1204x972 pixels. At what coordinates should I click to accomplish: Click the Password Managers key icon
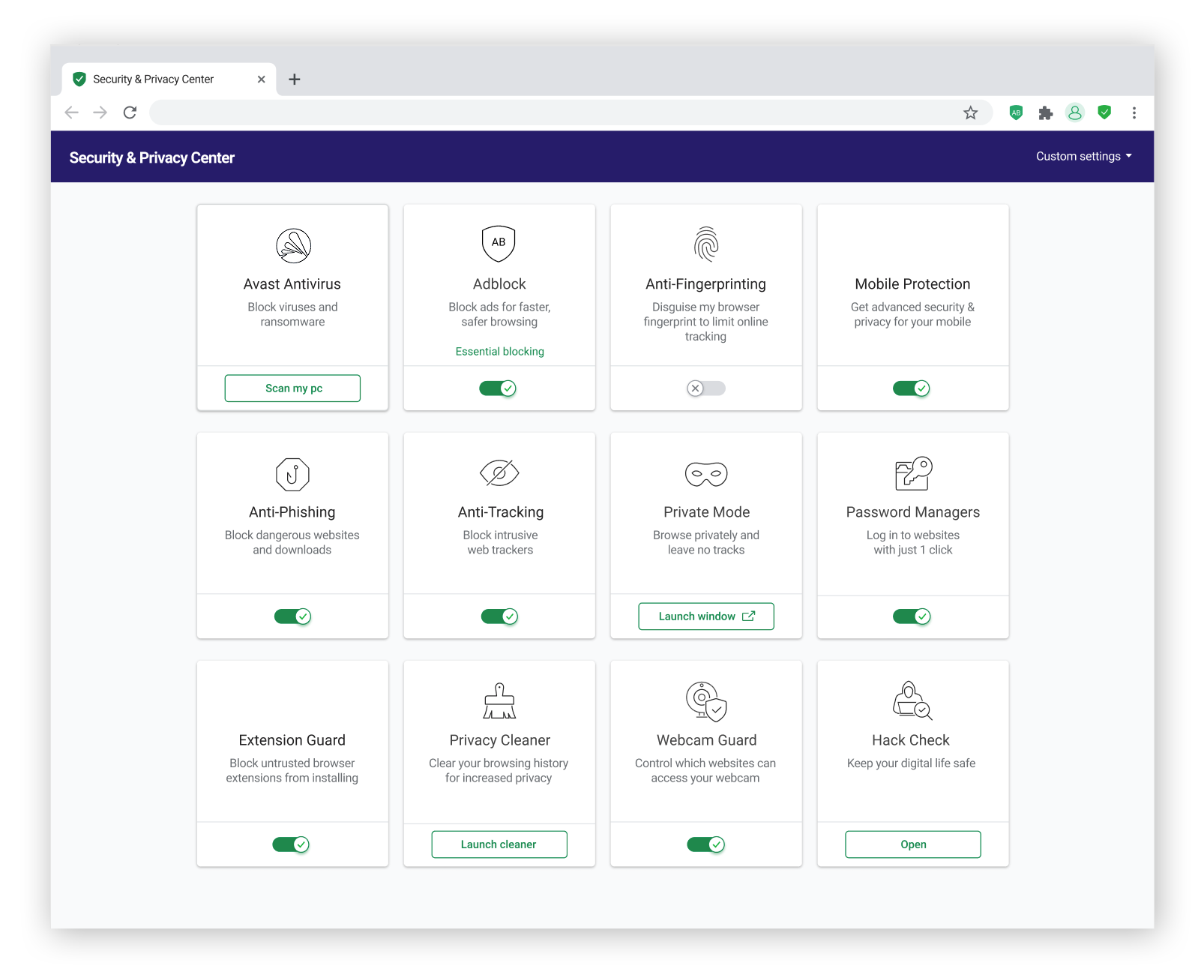tap(913, 473)
